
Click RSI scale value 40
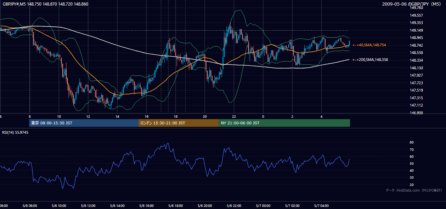pyautogui.click(x=411, y=170)
